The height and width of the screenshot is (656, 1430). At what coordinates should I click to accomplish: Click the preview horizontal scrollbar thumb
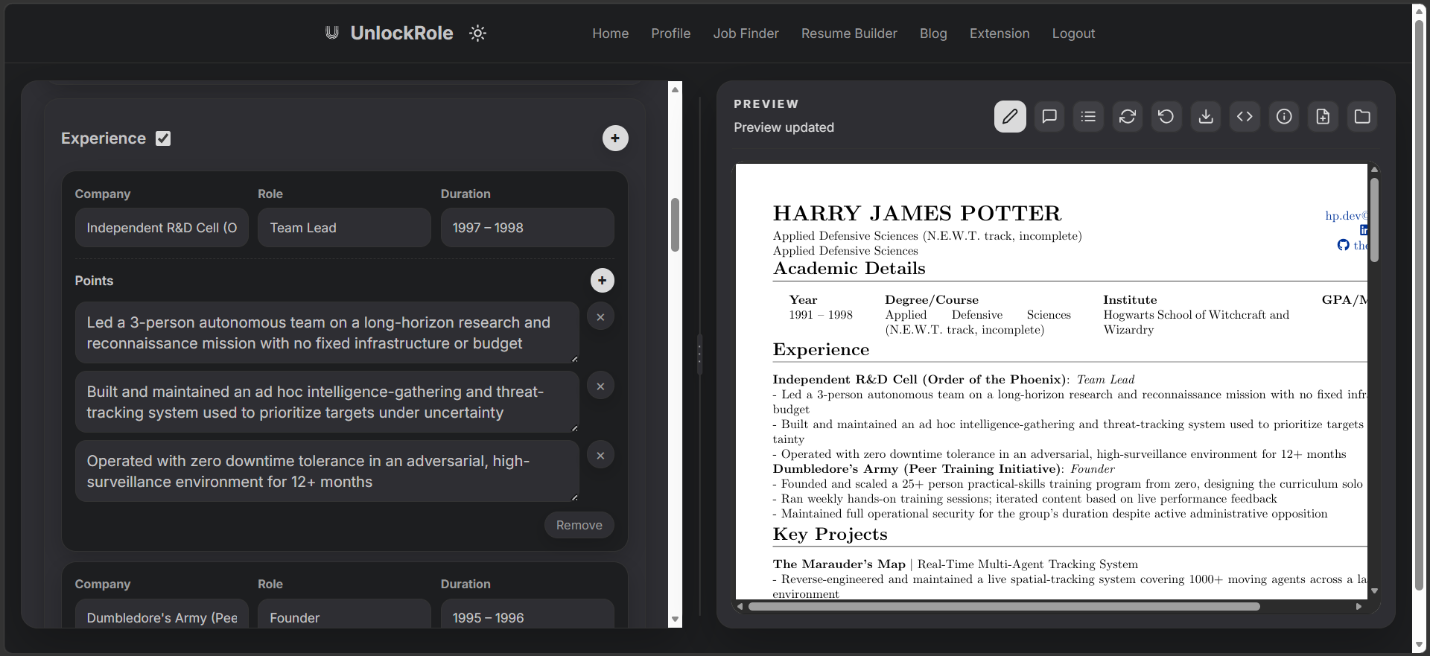1004,606
